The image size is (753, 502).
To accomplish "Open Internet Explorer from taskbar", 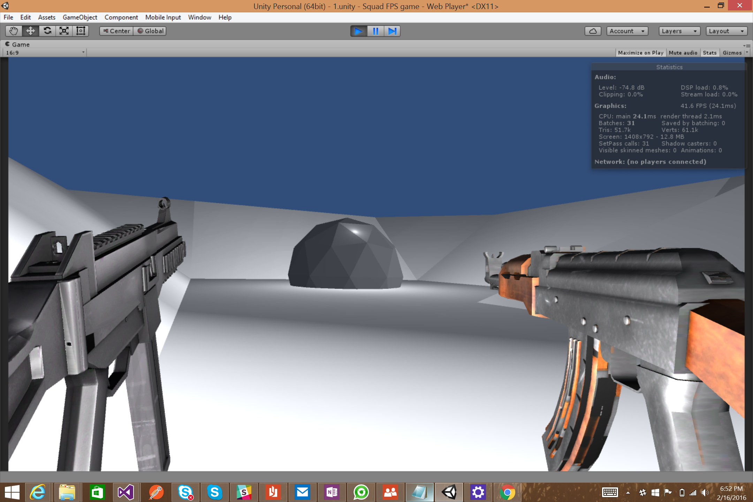I will click(38, 492).
